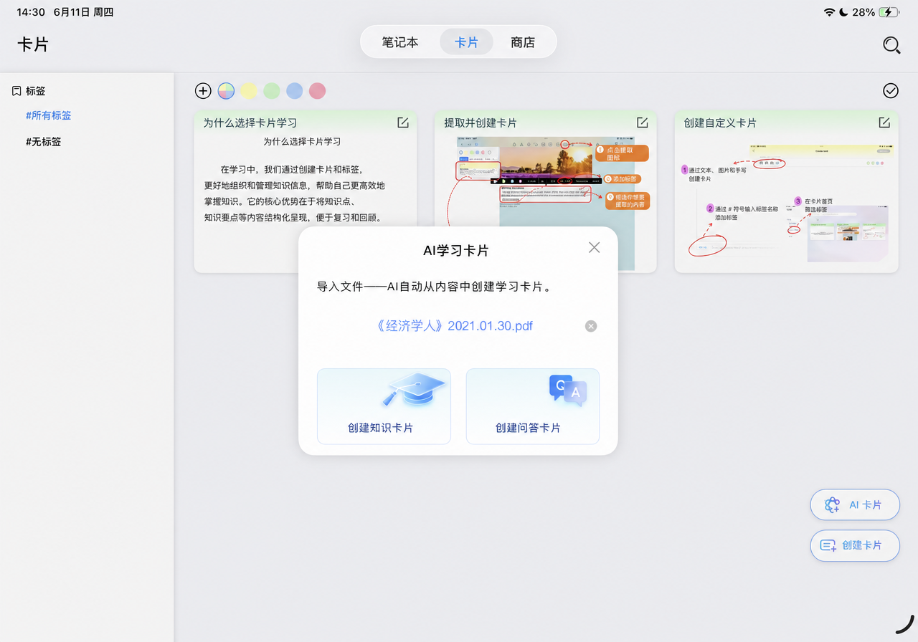Tap the 14:30 clock in status bar
Image resolution: width=918 pixels, height=642 pixels.
(x=31, y=12)
